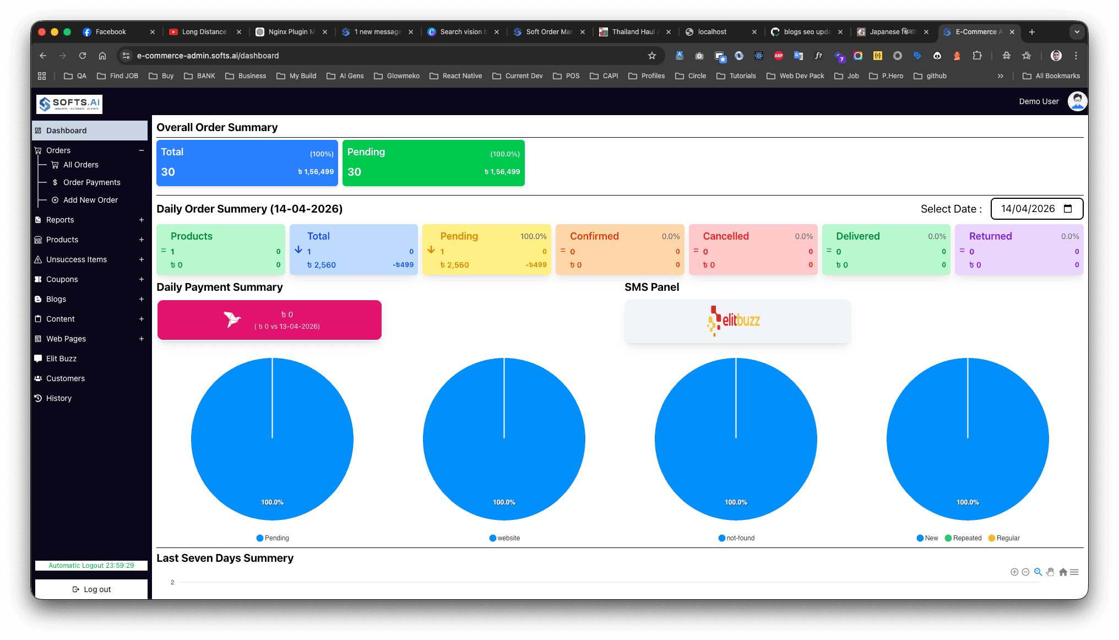The height and width of the screenshot is (640, 1119).
Task: Click the Log out button
Action: click(x=91, y=589)
